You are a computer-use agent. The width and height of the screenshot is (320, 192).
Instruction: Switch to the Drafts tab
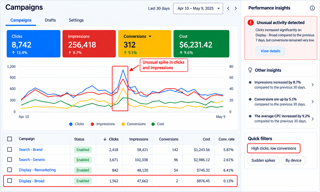[x=50, y=20]
